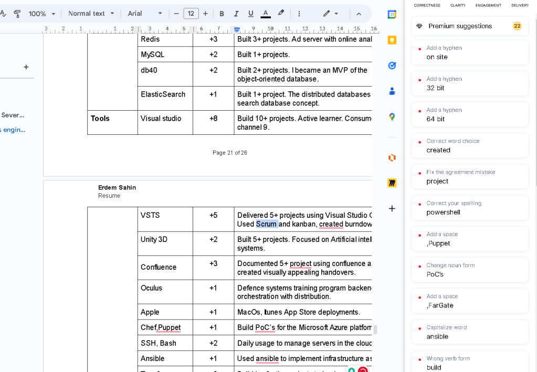
Task: Click the font size input field
Action: coord(191,14)
